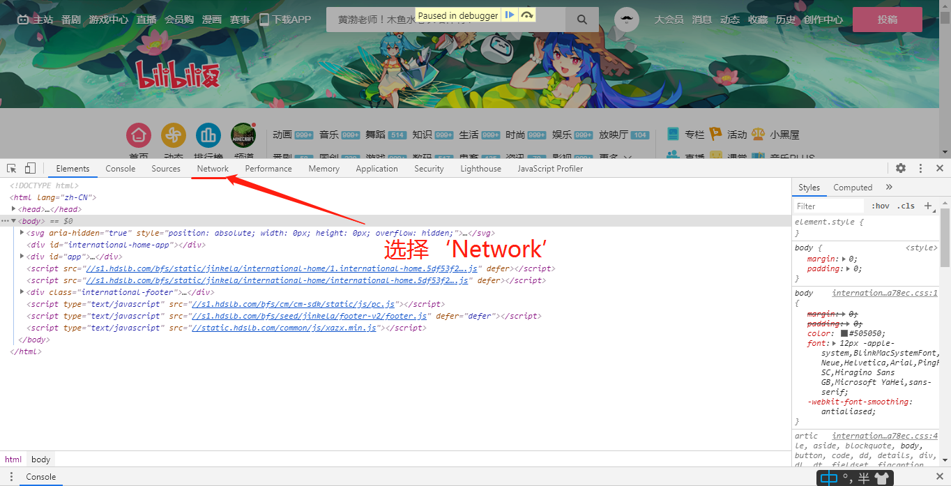Expand the font shorthand property triangle
The width and height of the screenshot is (951, 486).
coord(834,343)
